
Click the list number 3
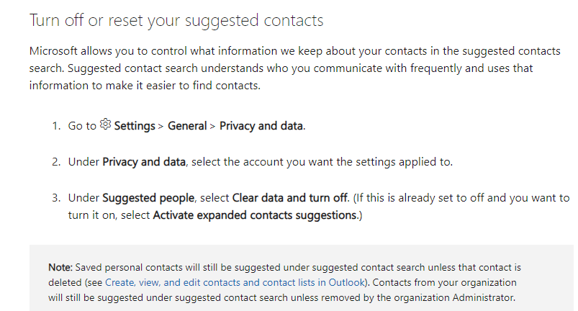55,197
